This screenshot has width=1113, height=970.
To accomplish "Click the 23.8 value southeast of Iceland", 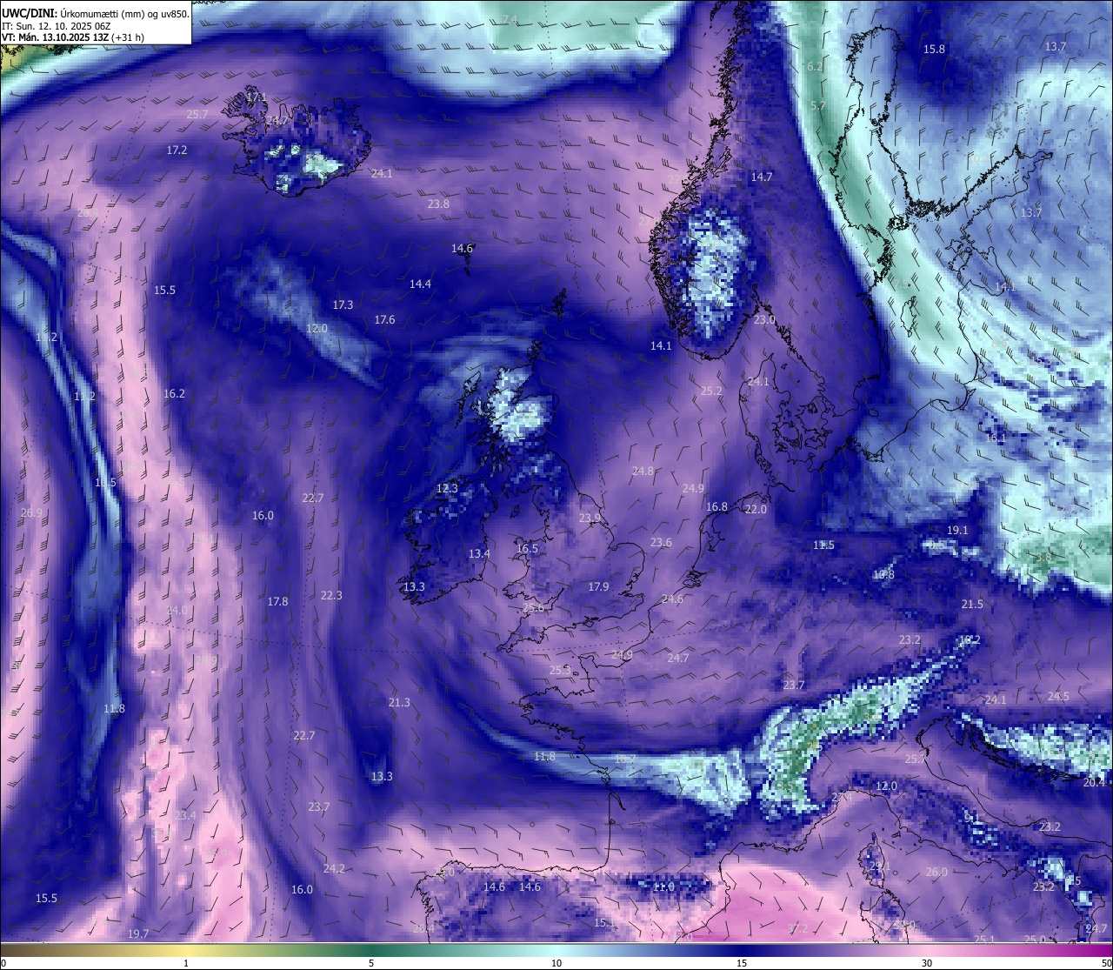I will (438, 204).
